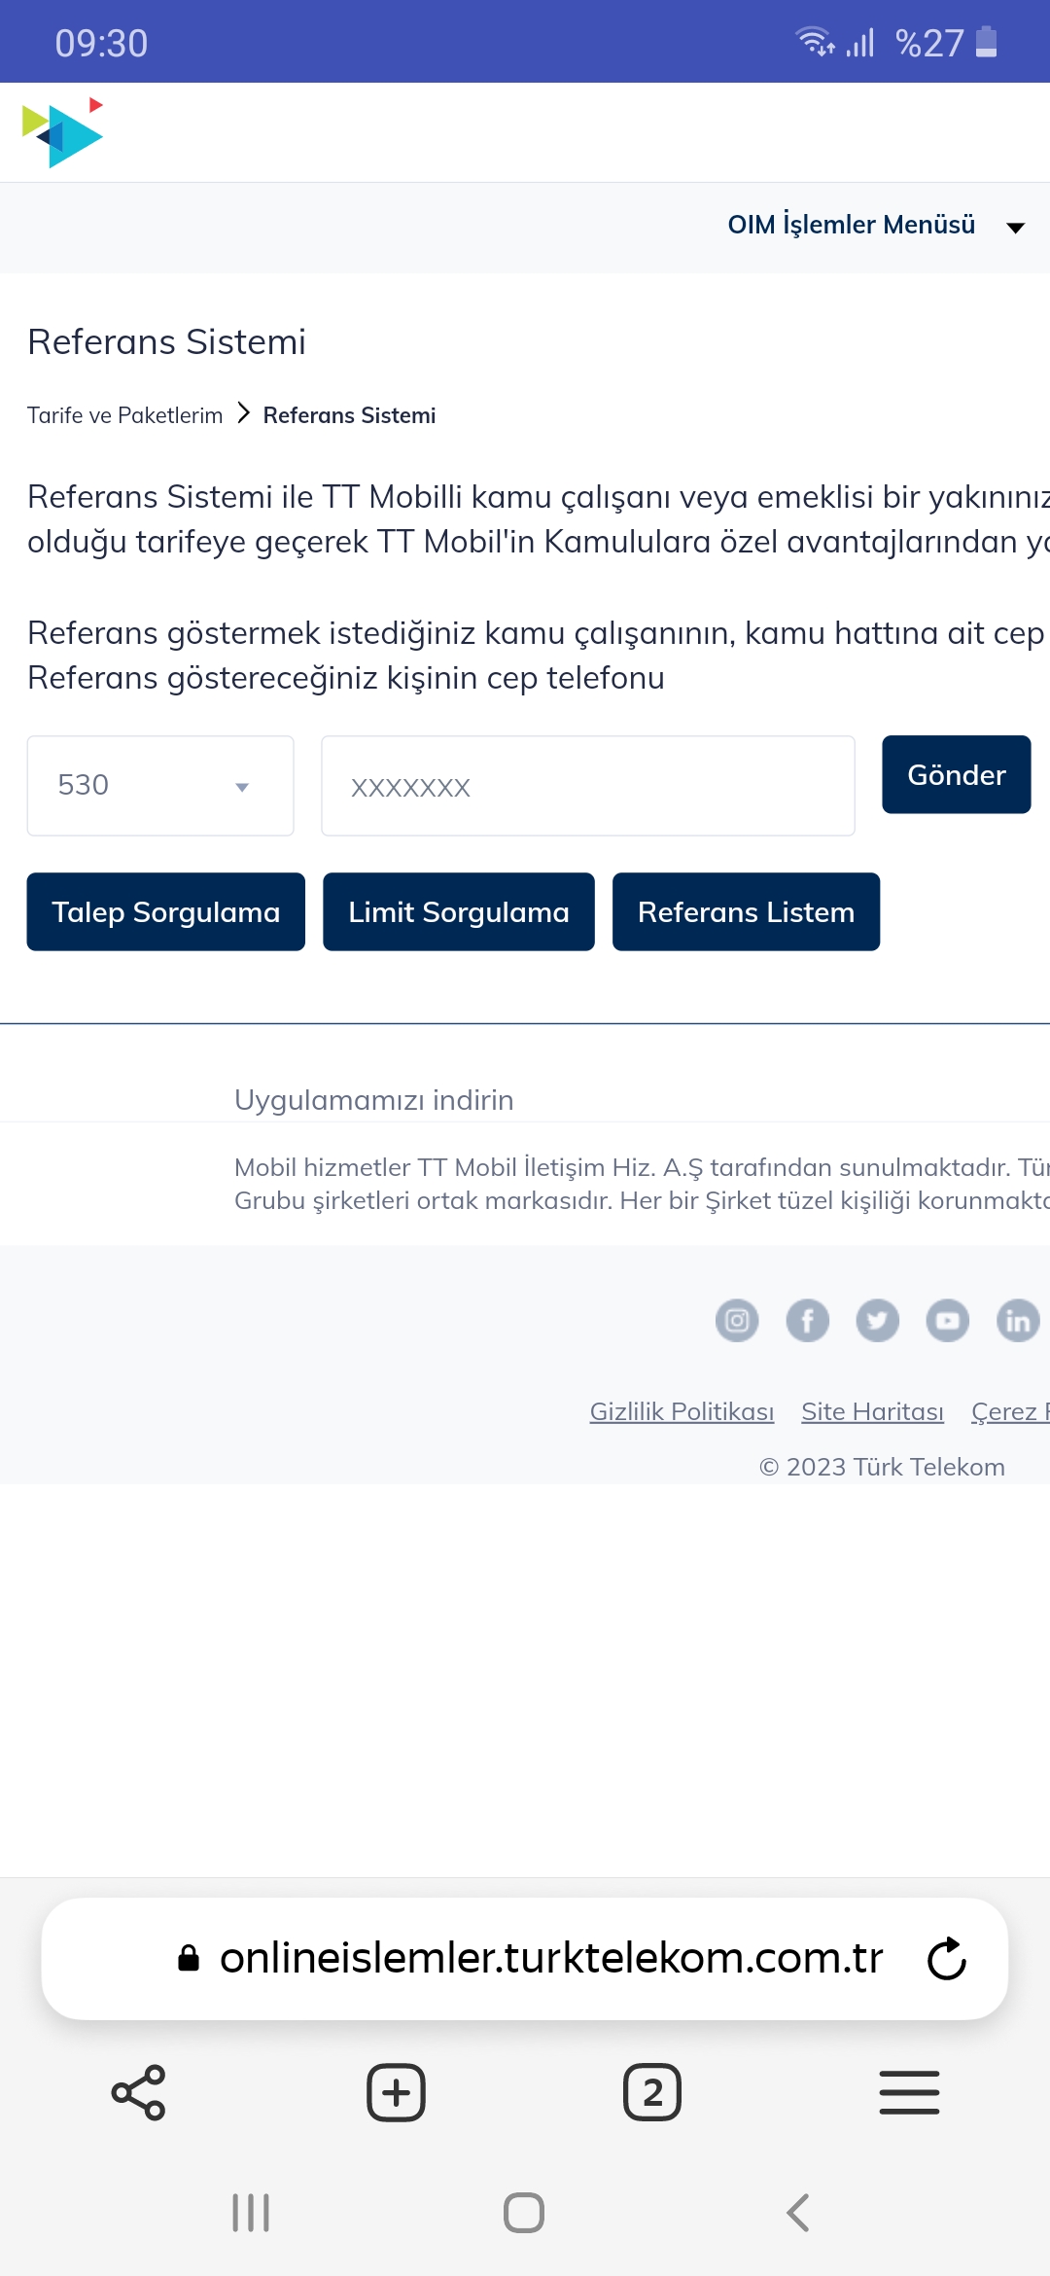The width and height of the screenshot is (1050, 2276).
Task: Tap the padlock site security icon
Action: 189,1958
